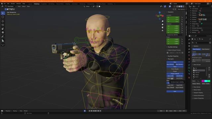Click the Rest Position button
The height and width of the screenshot is (119, 212).
click(206, 49)
